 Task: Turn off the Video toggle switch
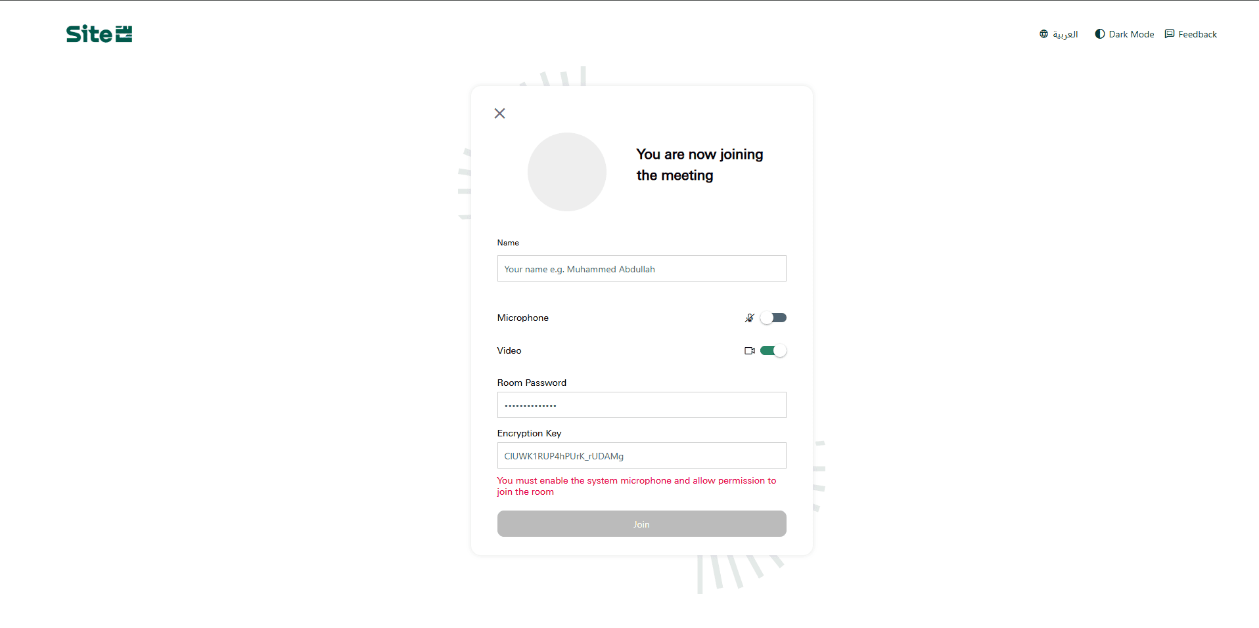[x=773, y=351]
